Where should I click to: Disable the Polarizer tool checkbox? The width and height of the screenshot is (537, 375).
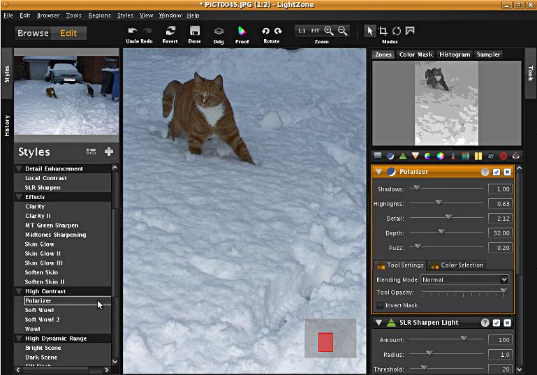pyautogui.click(x=496, y=172)
